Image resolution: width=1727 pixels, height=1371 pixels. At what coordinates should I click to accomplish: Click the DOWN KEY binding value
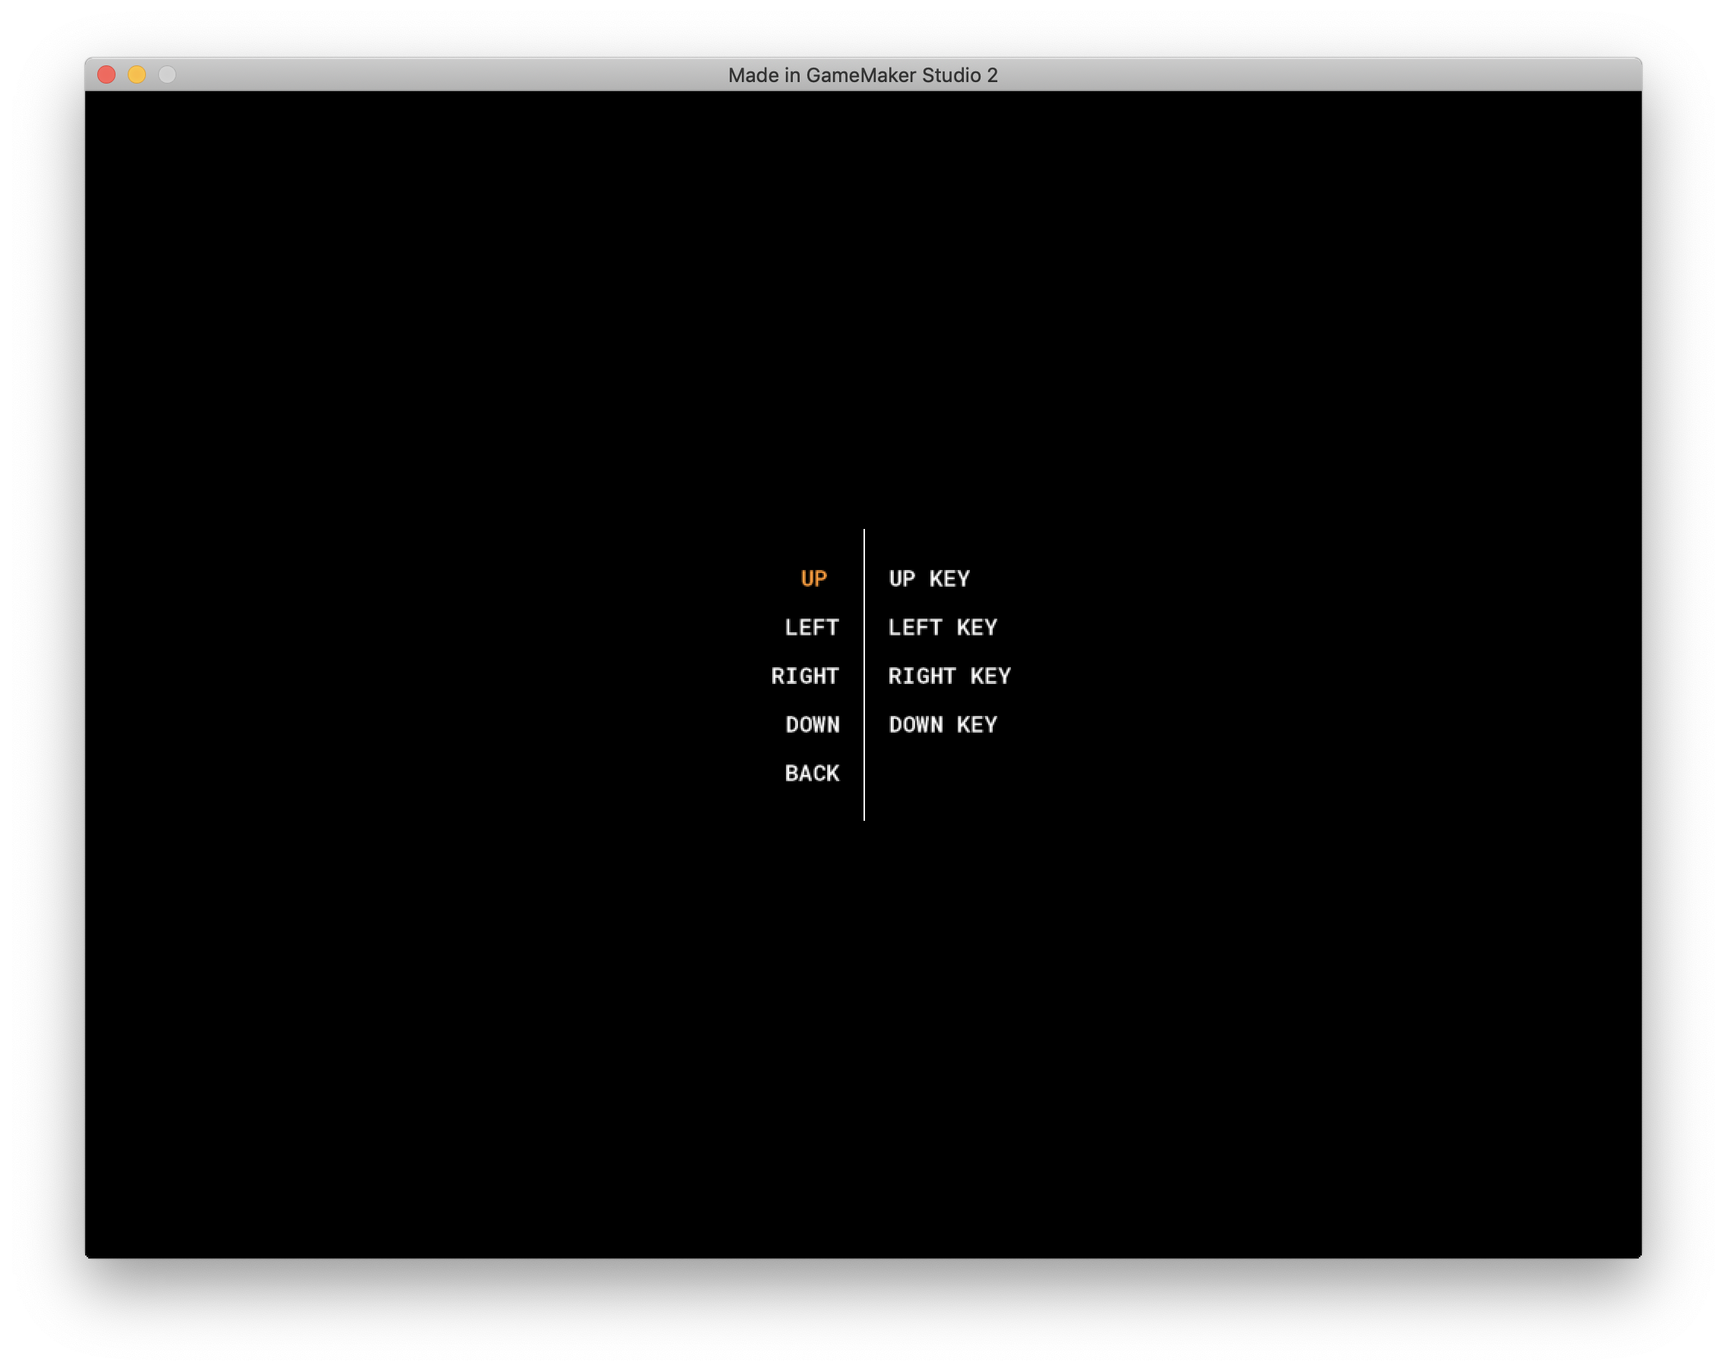[942, 725]
